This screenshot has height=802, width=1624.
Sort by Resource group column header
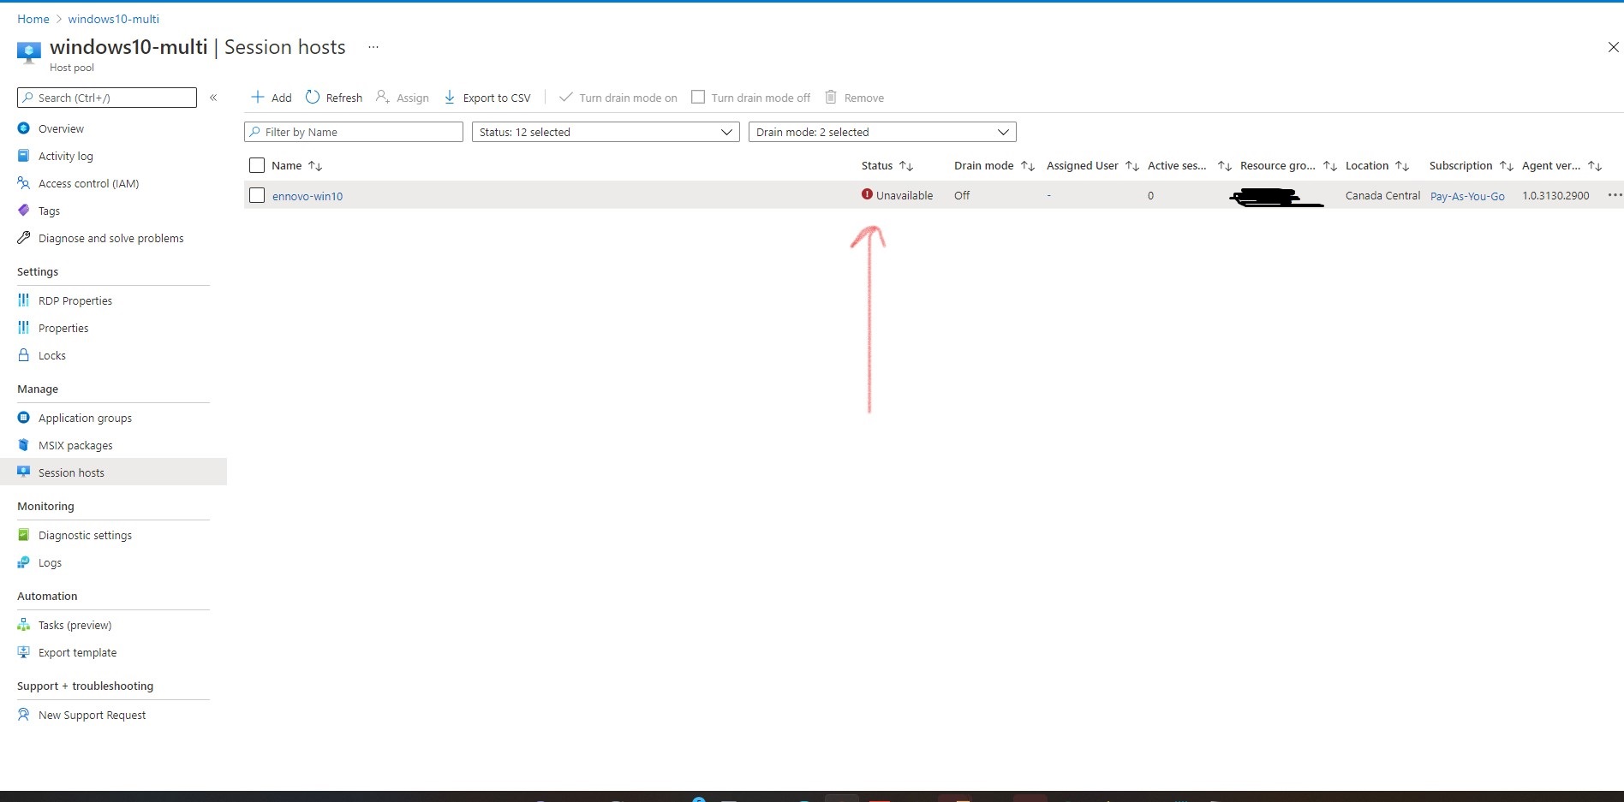point(1288,165)
